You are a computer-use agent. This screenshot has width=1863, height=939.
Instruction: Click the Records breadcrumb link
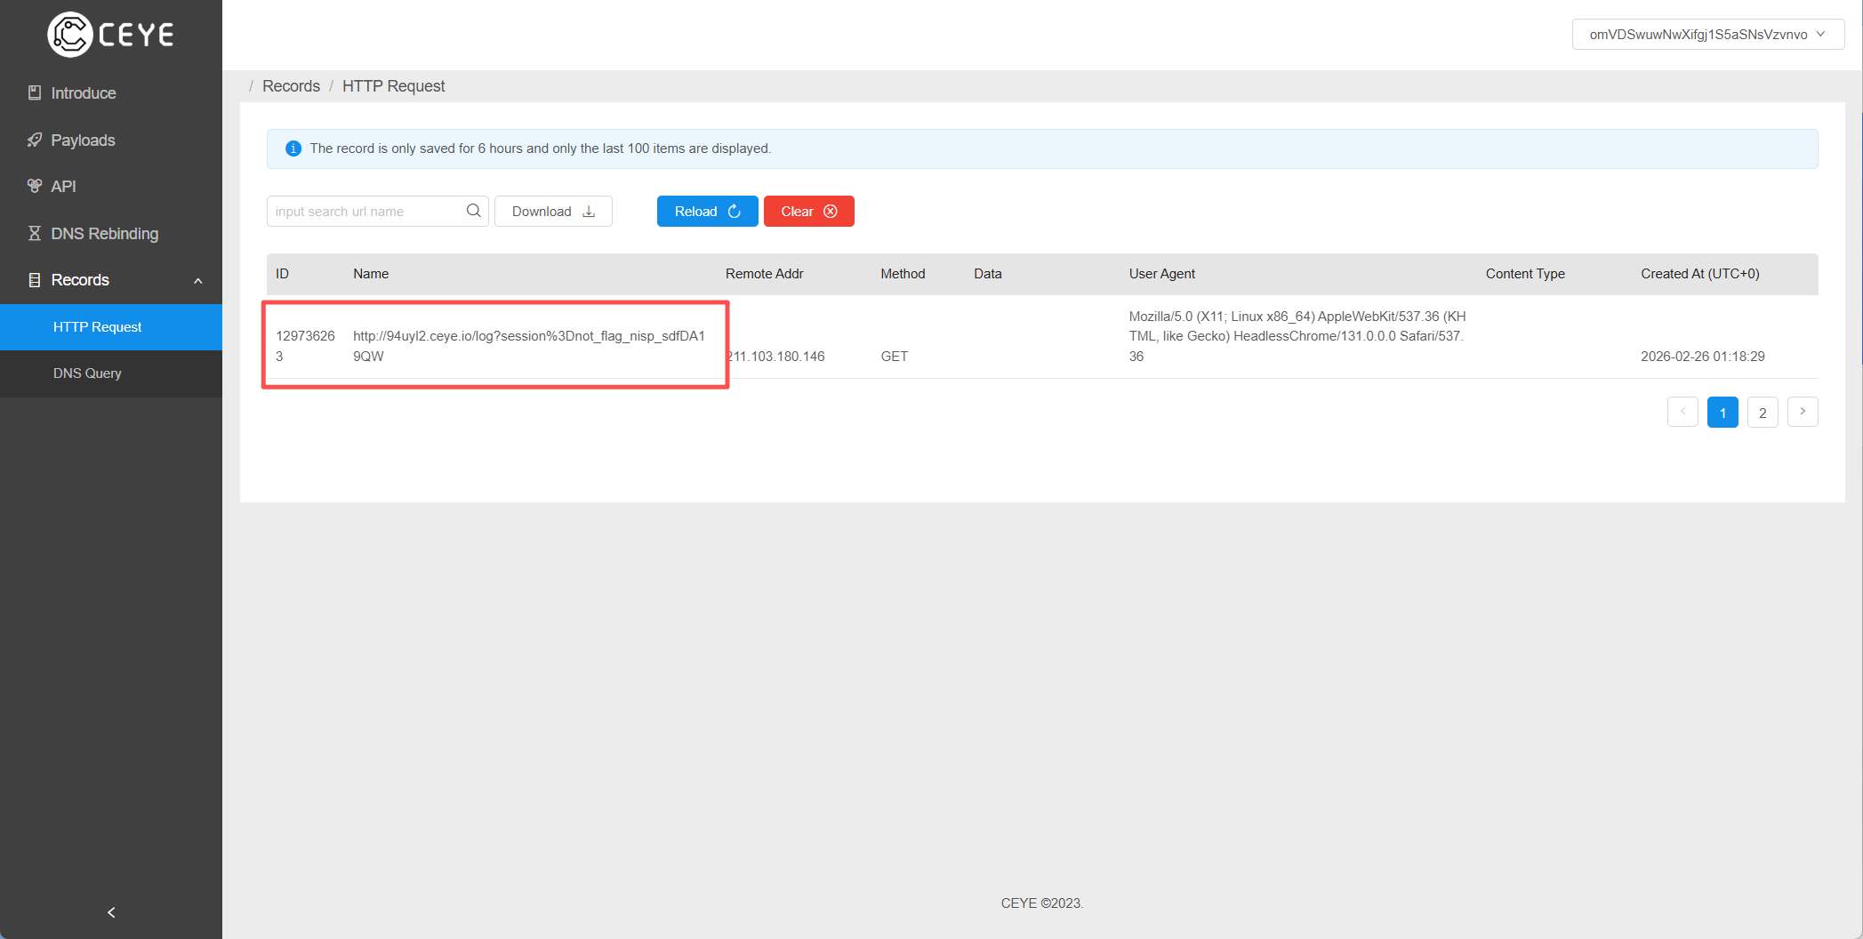tap(291, 86)
